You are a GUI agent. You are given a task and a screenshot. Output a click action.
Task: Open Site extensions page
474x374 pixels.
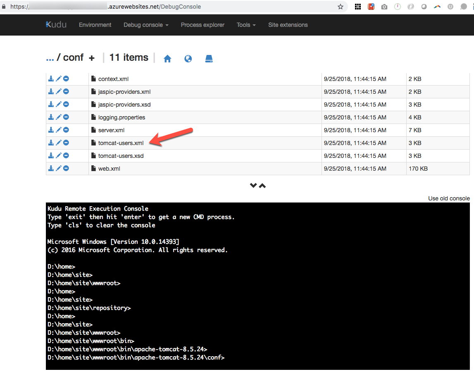coord(288,25)
